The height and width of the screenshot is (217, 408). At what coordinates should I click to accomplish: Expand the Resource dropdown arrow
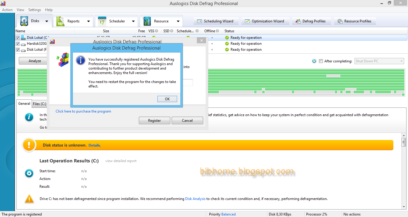pyautogui.click(x=178, y=21)
